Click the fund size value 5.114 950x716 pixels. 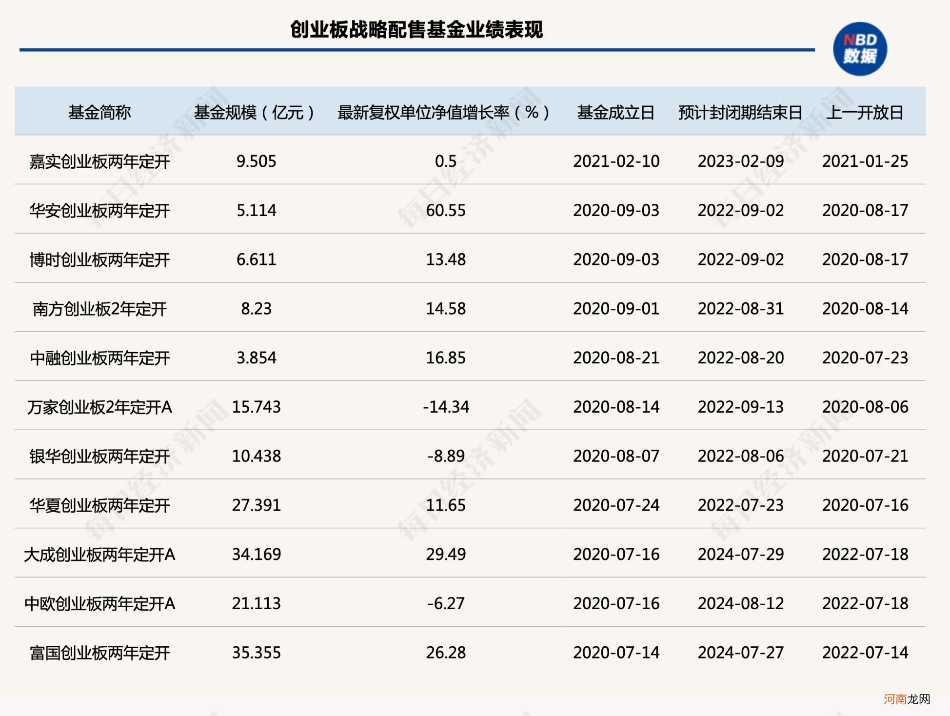pyautogui.click(x=256, y=211)
